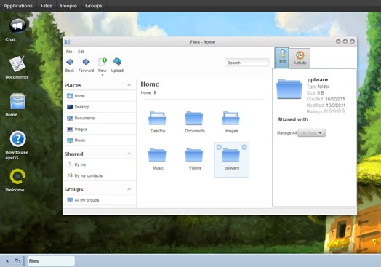Click the pplware folder thumbnail in Info panel

289,89
